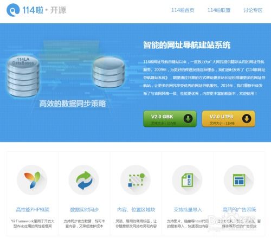Click the 智能的网址导航建站系统 headline
271x238 pixels.
point(187,45)
